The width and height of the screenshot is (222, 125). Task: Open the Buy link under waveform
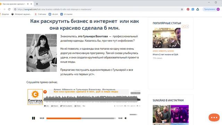point(84,106)
